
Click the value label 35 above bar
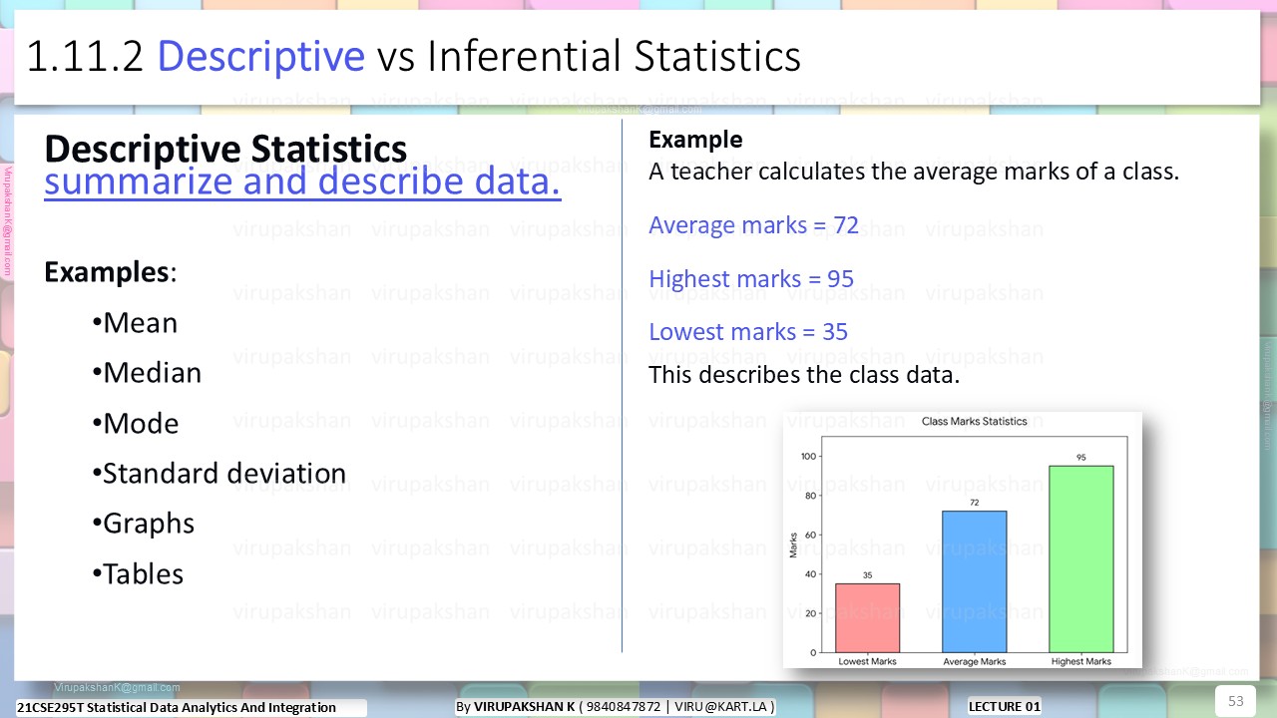coord(867,575)
